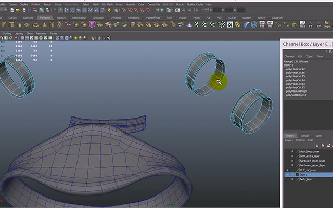Create a polygon cylinder from the shelf

tap(11, 24)
